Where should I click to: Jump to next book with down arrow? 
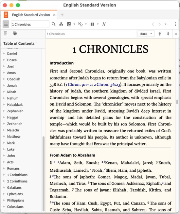click(x=168, y=34)
